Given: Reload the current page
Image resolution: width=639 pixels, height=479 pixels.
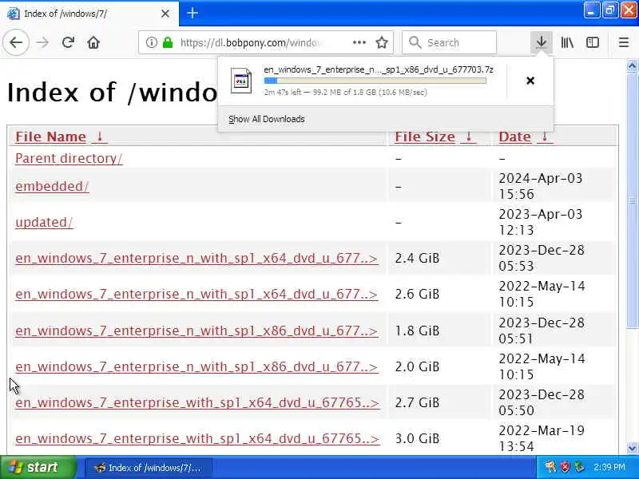Looking at the screenshot, I should (x=68, y=42).
